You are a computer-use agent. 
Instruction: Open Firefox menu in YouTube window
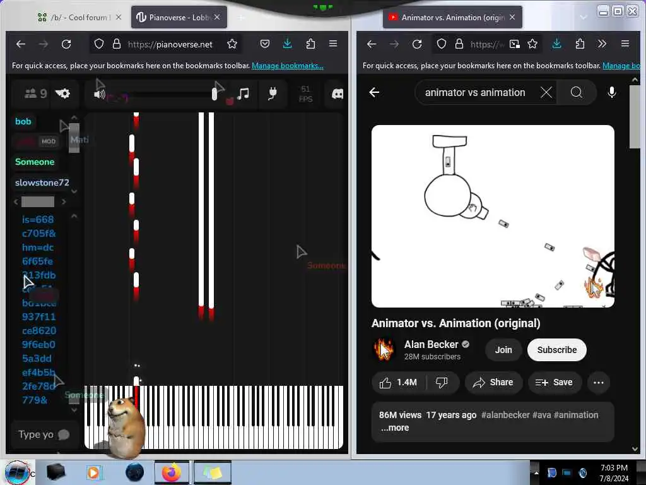(625, 44)
